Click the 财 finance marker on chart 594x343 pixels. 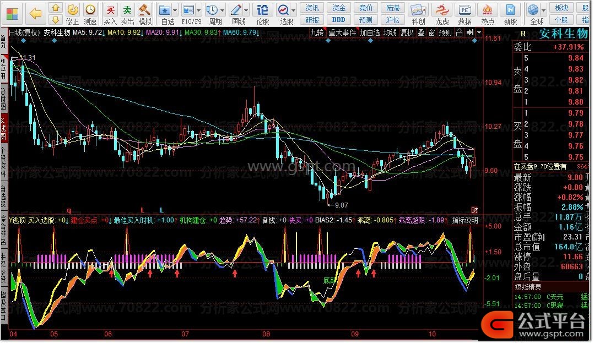474,210
